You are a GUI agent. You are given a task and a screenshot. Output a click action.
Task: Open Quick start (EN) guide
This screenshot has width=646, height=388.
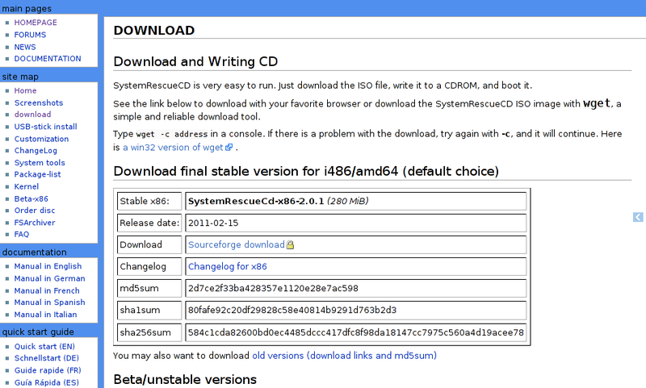click(x=44, y=346)
